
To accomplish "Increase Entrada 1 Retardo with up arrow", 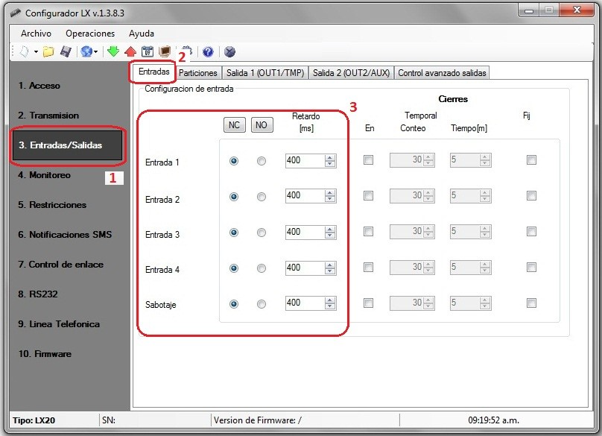I will pyautogui.click(x=330, y=157).
